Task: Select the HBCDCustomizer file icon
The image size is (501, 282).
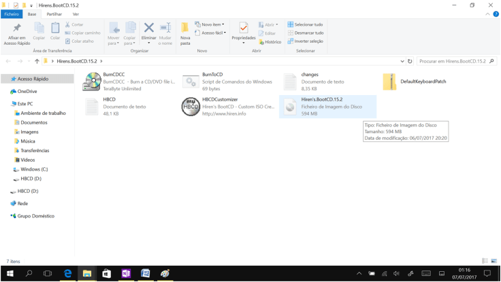Action: [x=191, y=107]
